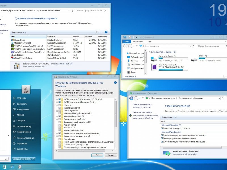Click the StartIsBack++ program icon

[12, 55]
